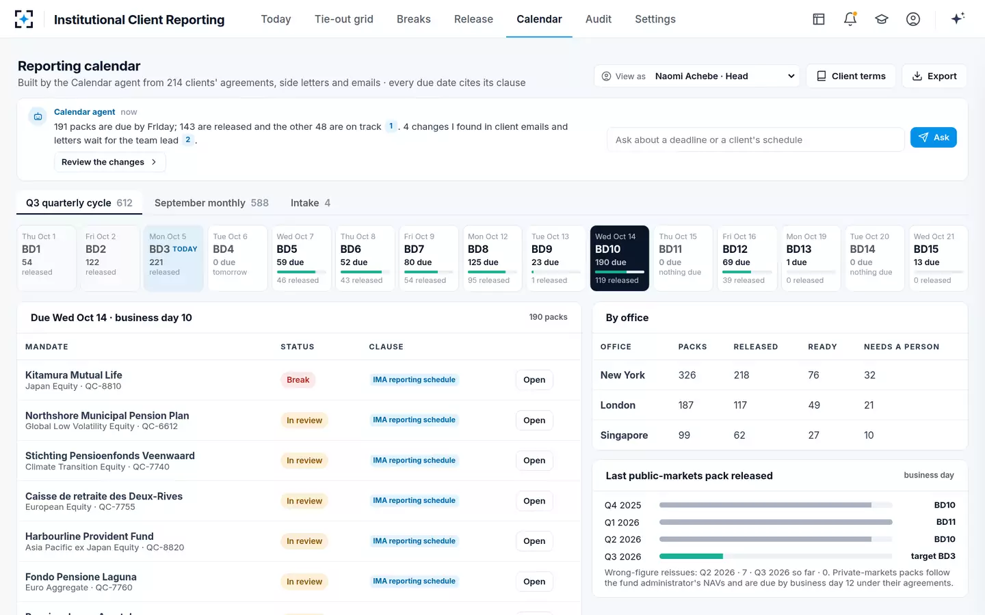
Task: Open the Settings tab
Action: click(655, 19)
